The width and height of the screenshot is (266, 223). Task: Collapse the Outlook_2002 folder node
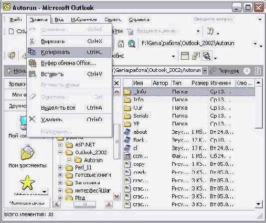pyautogui.click(x=60, y=153)
